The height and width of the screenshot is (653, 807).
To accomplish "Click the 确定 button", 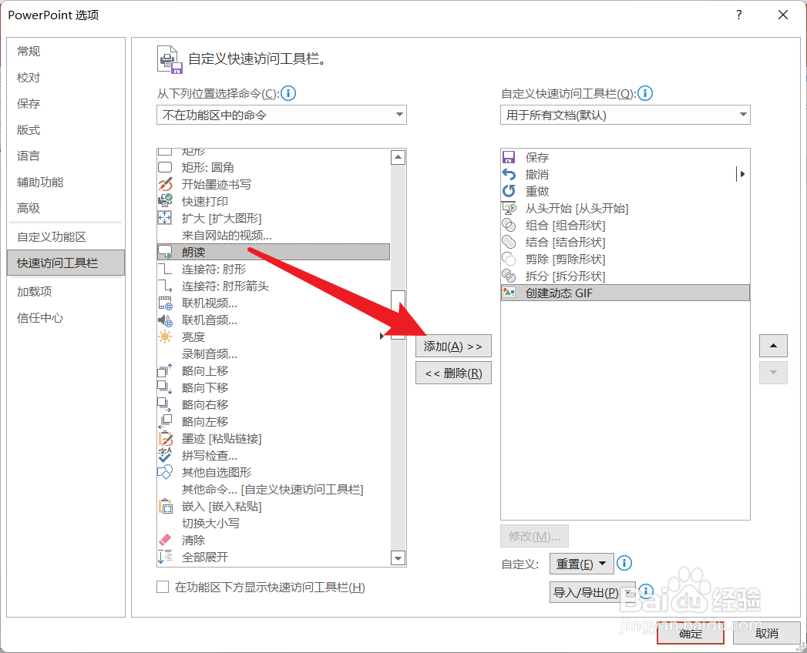I will coord(690,634).
